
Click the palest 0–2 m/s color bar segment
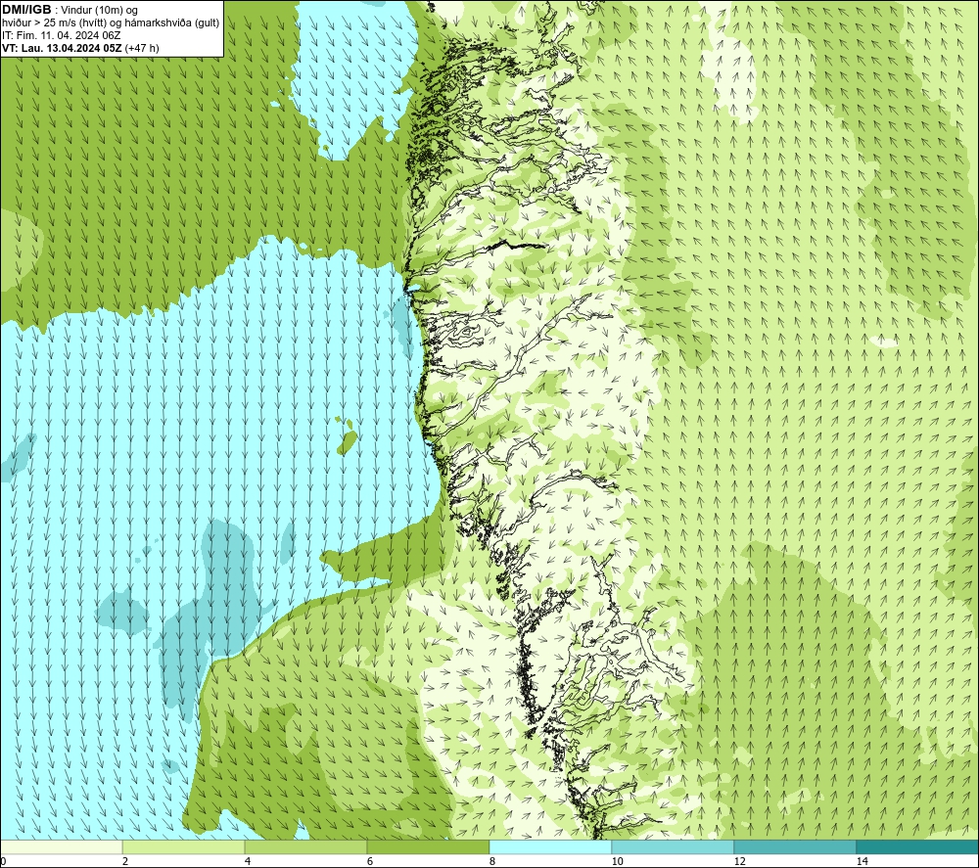coord(61,846)
